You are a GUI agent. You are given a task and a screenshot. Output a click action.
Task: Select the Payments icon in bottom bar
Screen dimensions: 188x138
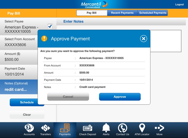click(x=65, y=130)
